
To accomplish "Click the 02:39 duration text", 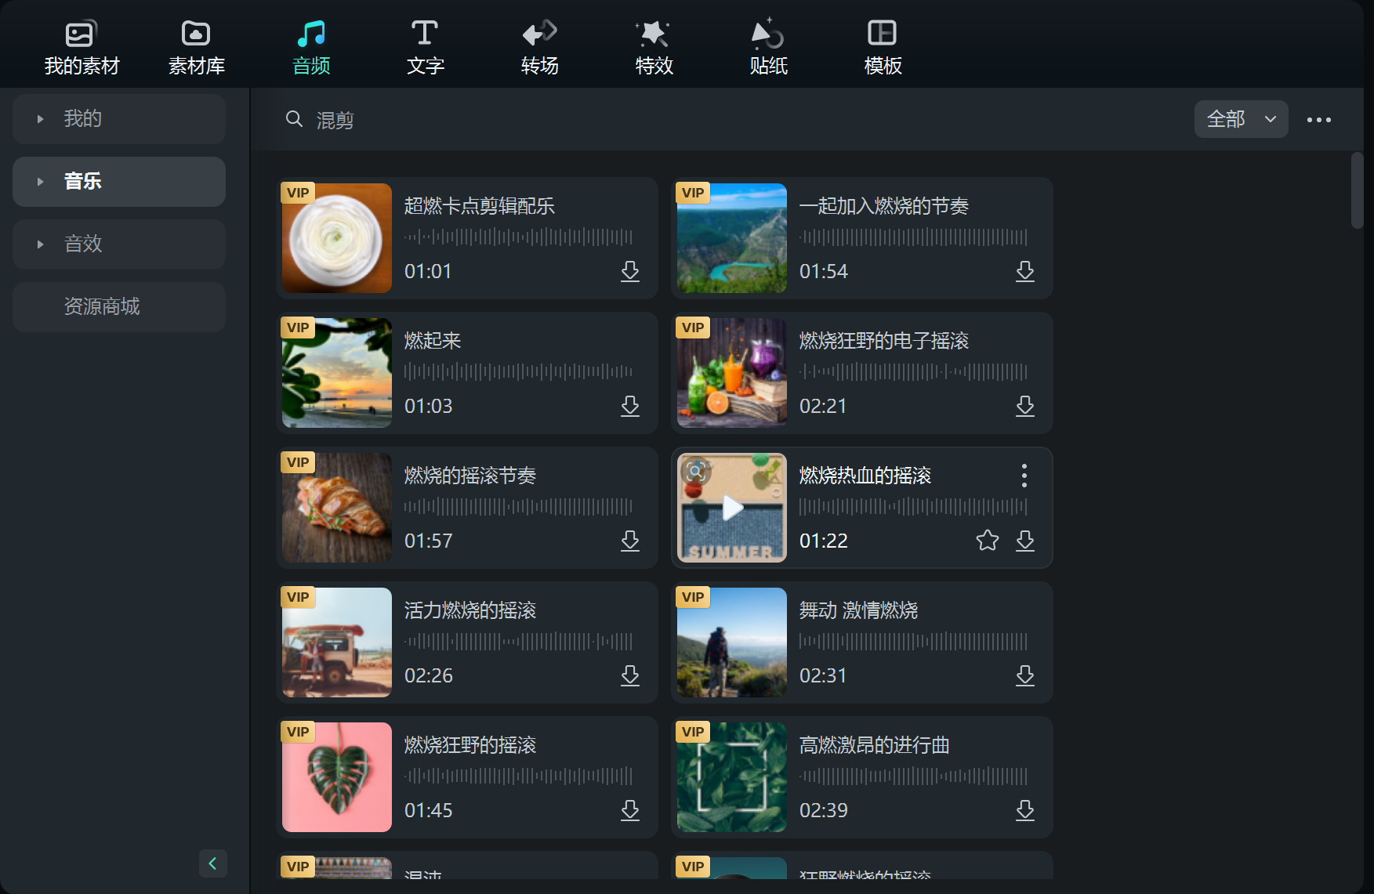I will coord(824,810).
